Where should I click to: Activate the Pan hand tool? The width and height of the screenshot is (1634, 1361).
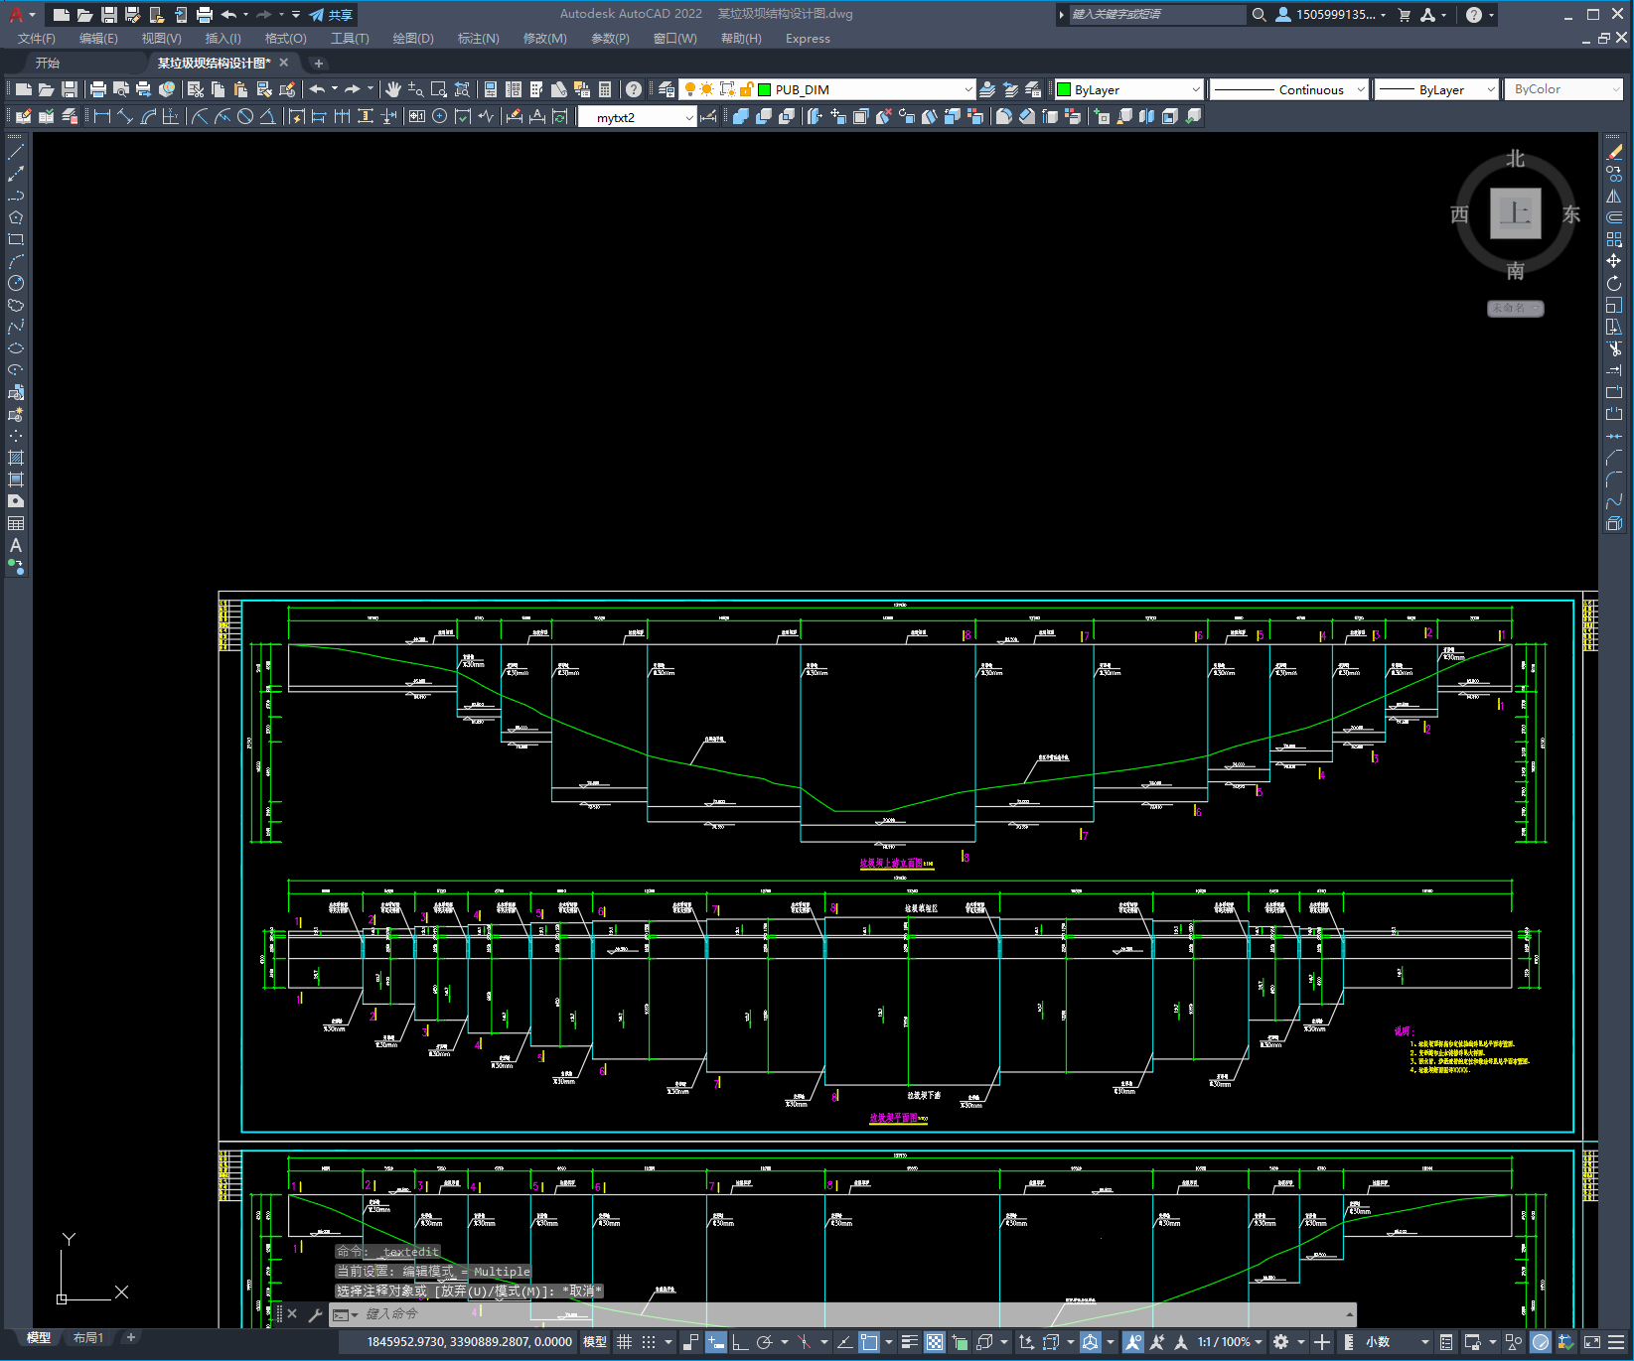[393, 89]
